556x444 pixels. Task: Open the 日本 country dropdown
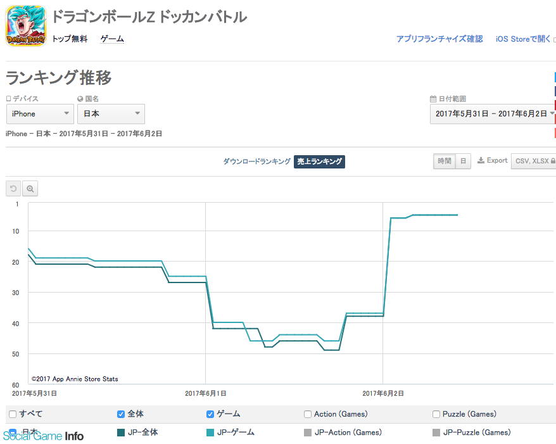(111, 114)
